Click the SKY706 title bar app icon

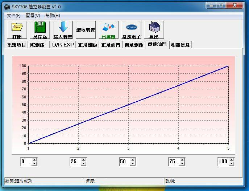point(6,7)
